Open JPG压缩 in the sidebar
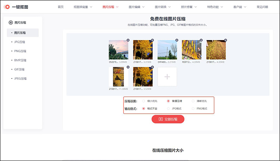The image size is (280, 161). point(19,42)
